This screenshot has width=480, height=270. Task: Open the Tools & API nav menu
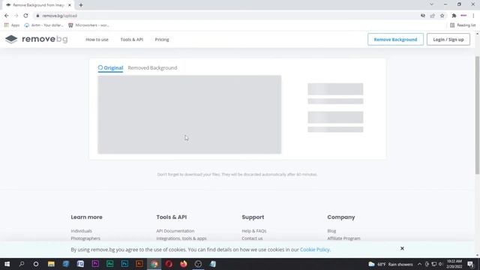tap(132, 40)
